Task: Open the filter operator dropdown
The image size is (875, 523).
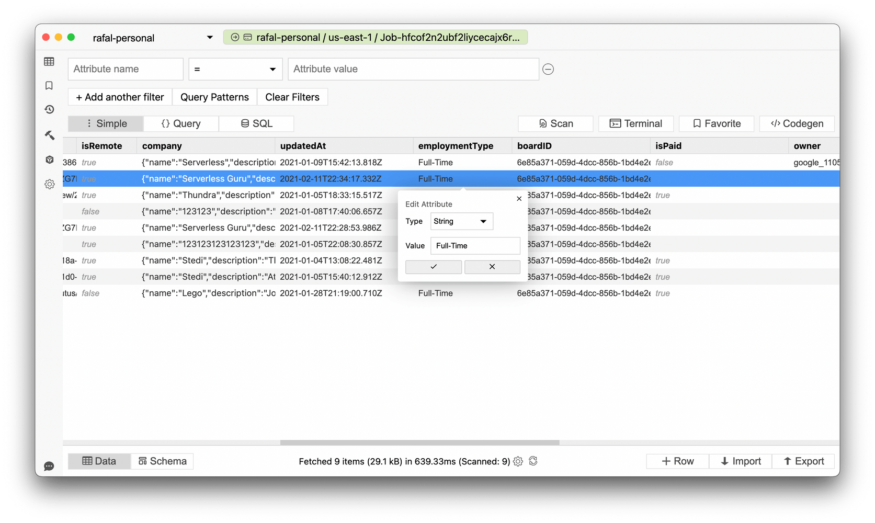Action: tap(235, 69)
